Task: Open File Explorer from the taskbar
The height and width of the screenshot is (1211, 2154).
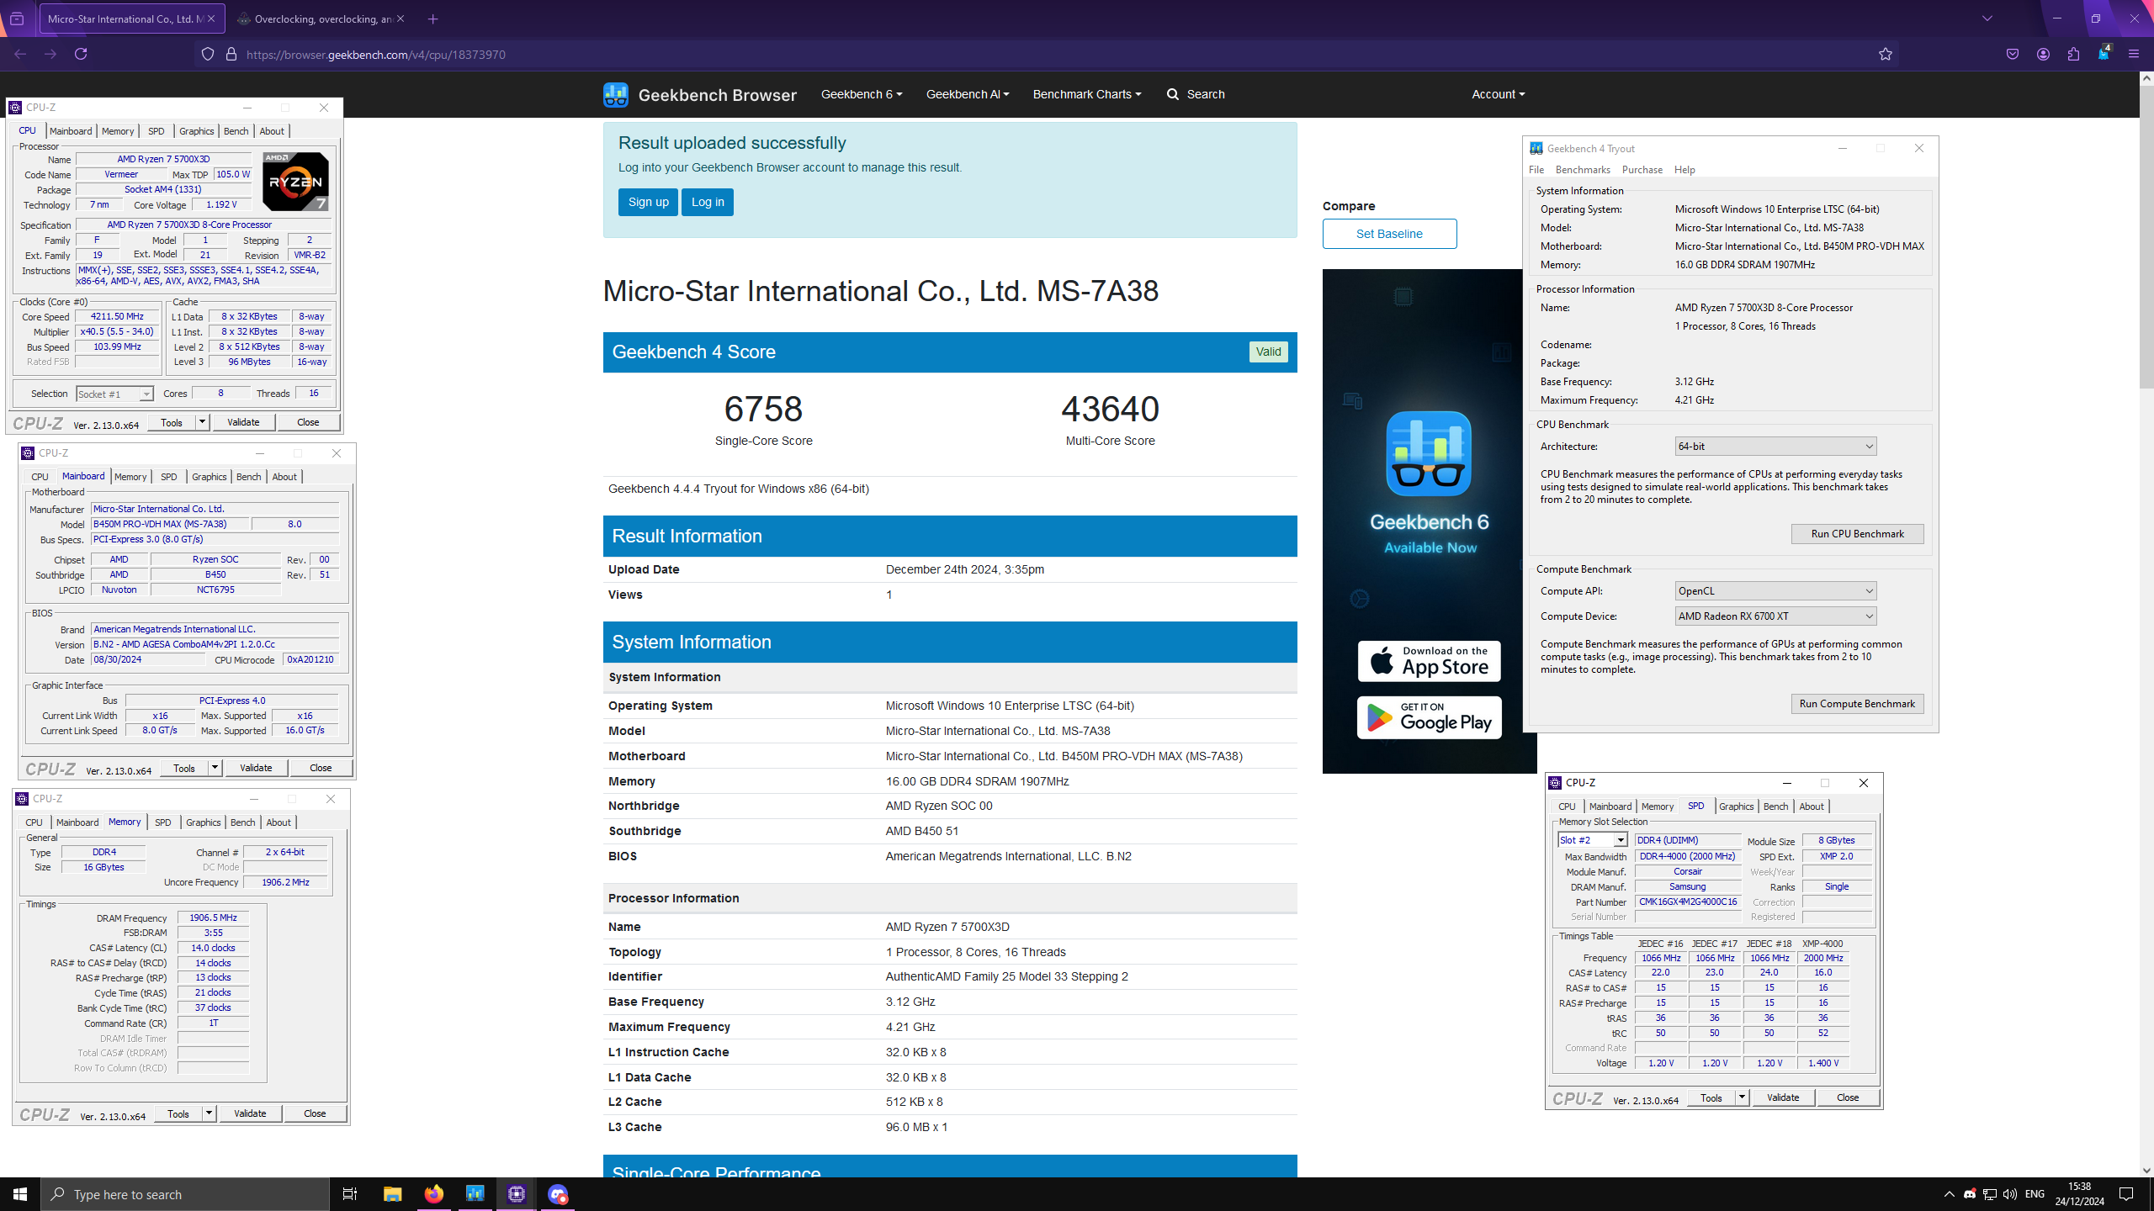Action: 393,1194
